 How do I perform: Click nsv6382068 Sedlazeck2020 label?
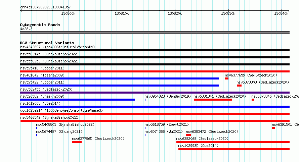202,139
